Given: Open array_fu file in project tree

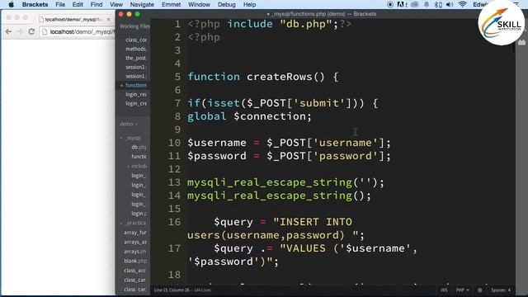Looking at the screenshot, I should 135,233.
